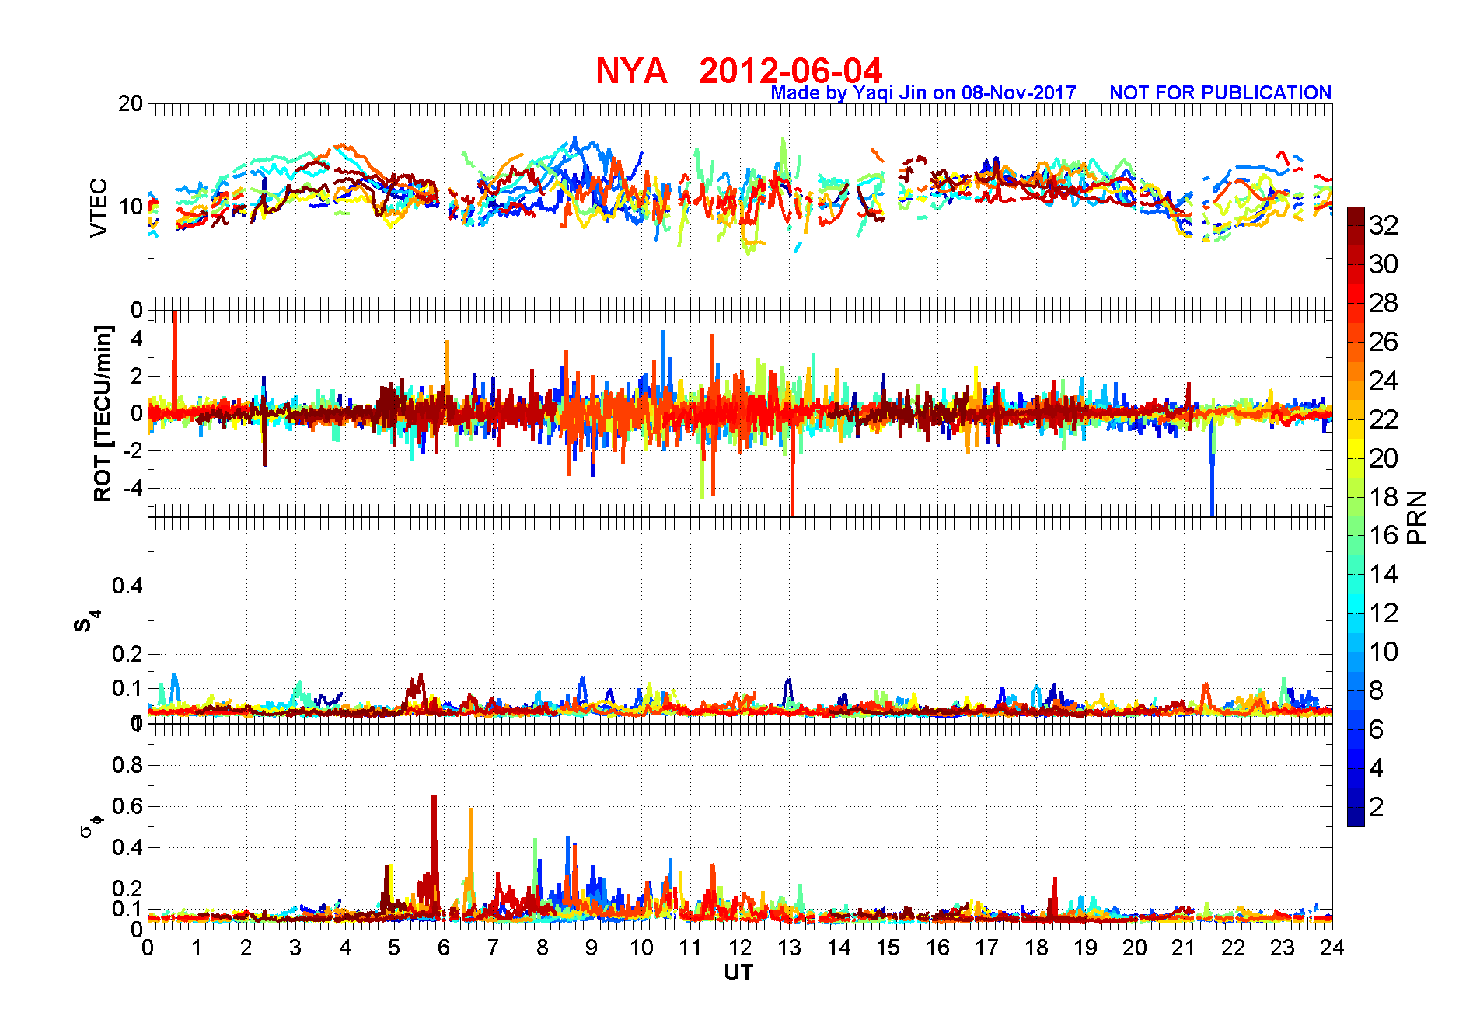Click the "18" tick on the UT axis
1480x1033 pixels.
click(1036, 948)
